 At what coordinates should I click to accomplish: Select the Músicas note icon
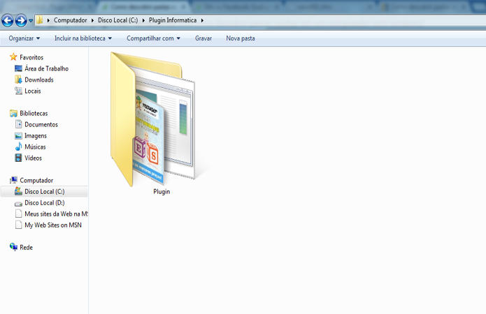click(18, 147)
